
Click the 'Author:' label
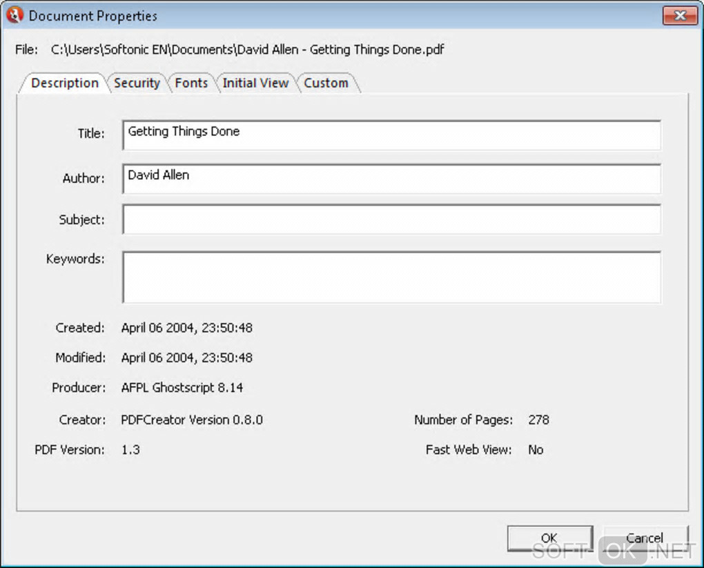pos(84,178)
